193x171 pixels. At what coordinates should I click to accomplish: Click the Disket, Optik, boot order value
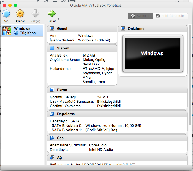click(94, 60)
